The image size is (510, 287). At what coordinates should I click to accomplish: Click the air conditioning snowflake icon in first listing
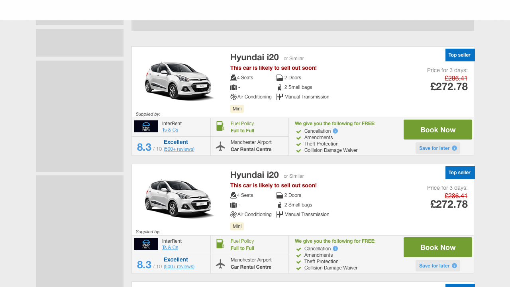tap(233, 97)
